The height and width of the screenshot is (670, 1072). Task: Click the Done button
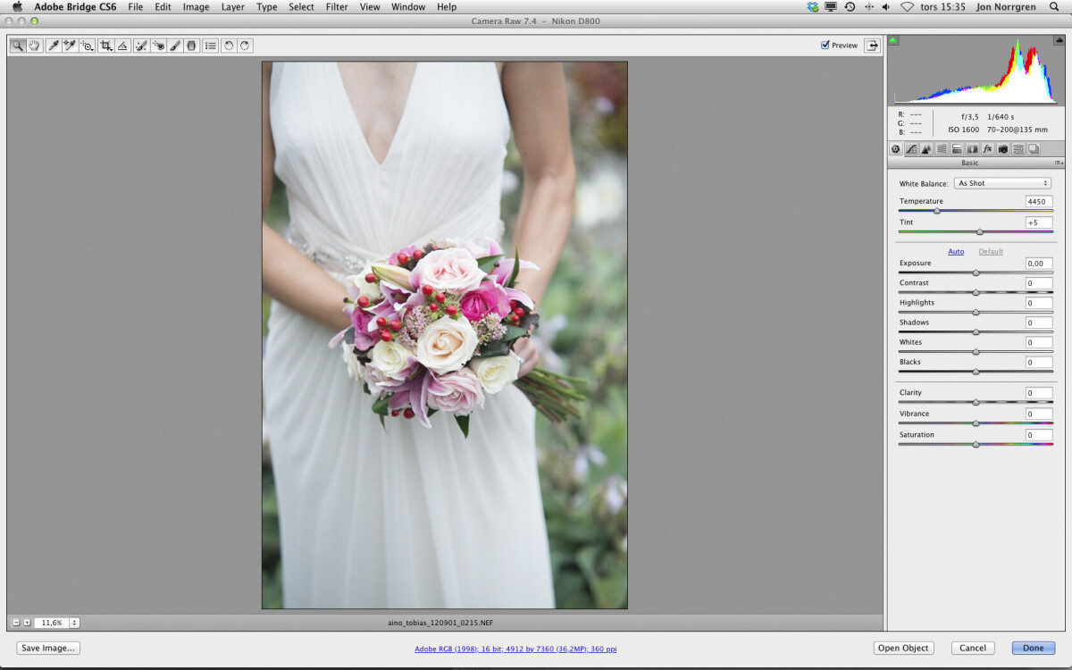pyautogui.click(x=1034, y=648)
